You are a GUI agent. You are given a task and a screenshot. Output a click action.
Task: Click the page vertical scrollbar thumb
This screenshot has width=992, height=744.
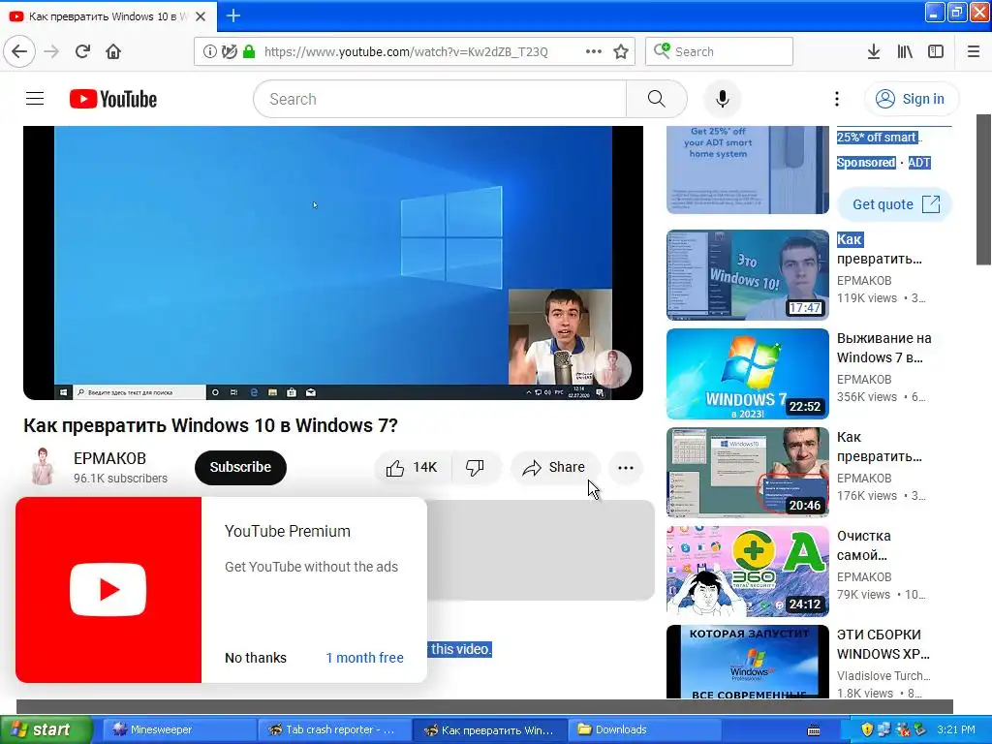click(984, 190)
